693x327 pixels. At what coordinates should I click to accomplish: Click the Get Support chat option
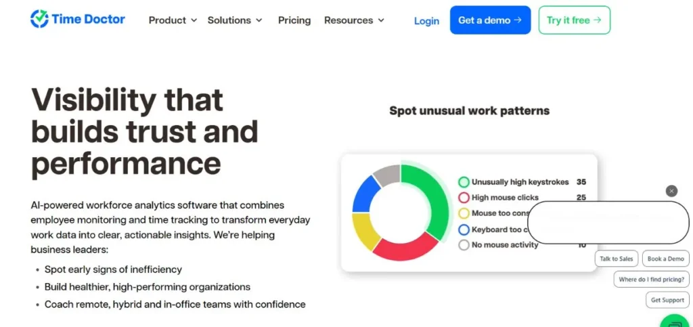click(667, 300)
